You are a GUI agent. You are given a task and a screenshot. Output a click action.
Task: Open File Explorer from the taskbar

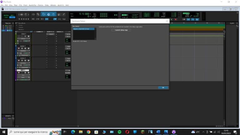(81, 132)
